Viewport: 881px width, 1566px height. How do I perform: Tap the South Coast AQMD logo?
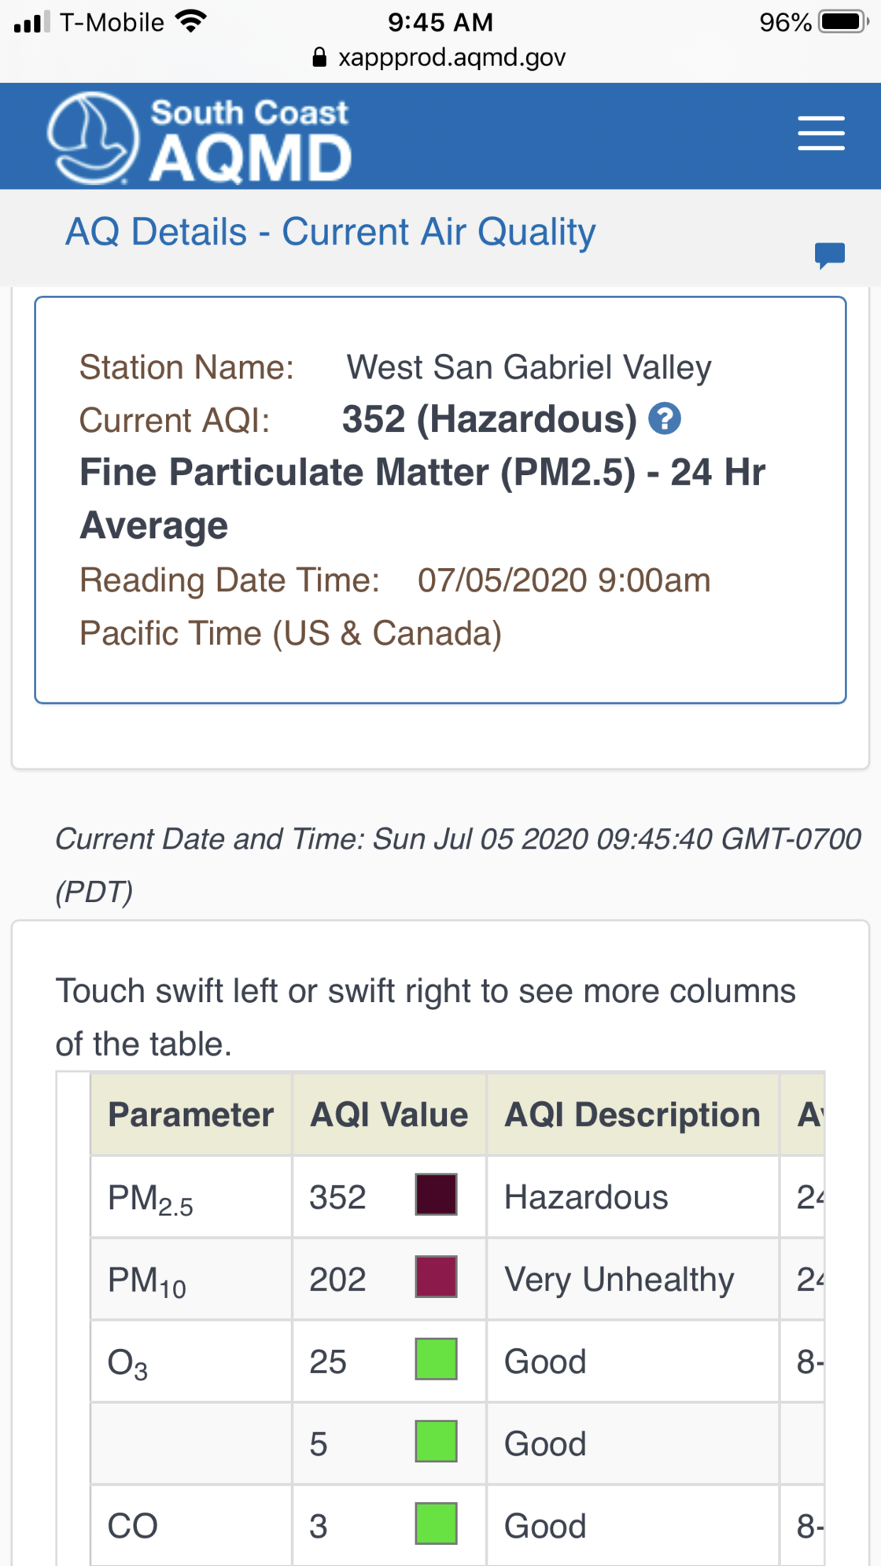199,138
